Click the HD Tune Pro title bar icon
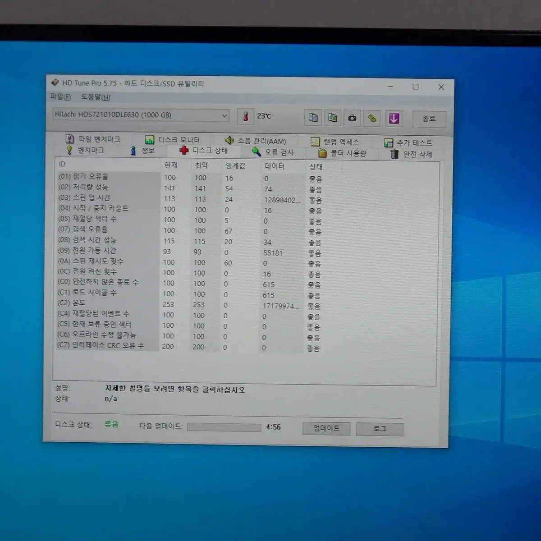Image resolution: width=541 pixels, height=541 pixels. point(55,83)
